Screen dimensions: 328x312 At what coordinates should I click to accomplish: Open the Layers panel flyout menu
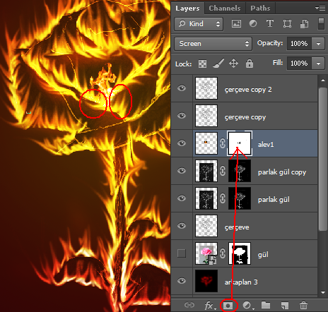pos(320,8)
